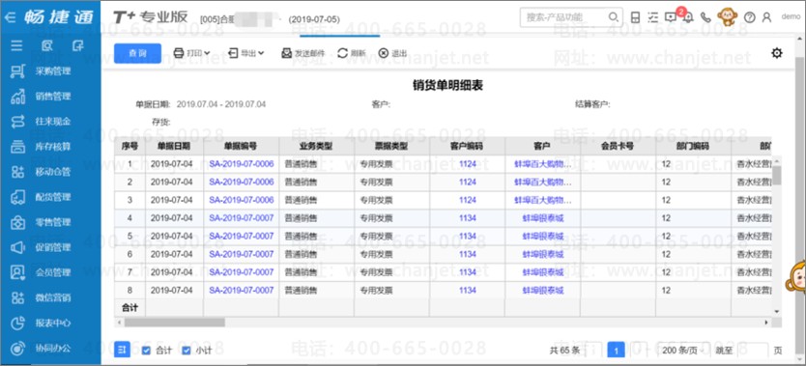Click the 业务类型 column header
The image size is (806, 366).
click(316, 146)
